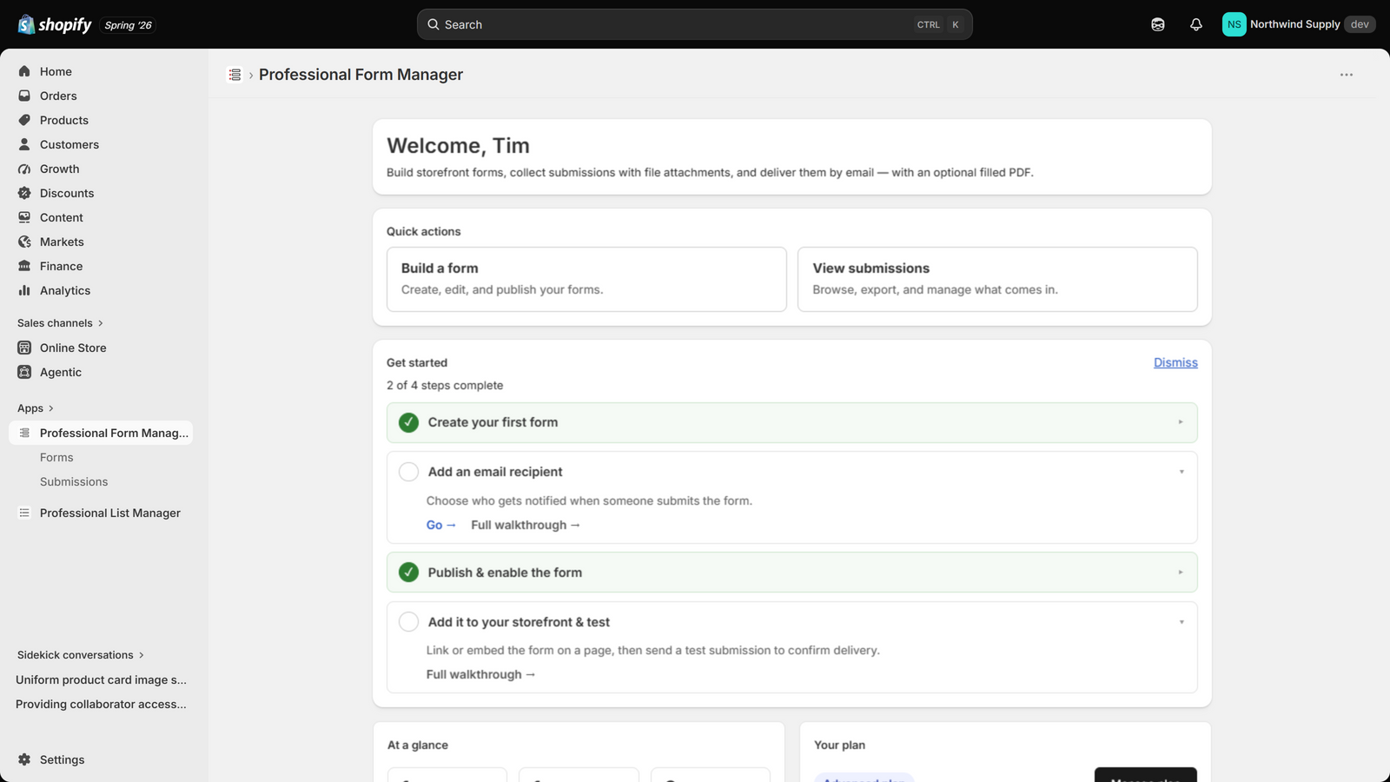Click the green check for Publish & enable the form

tap(408, 573)
